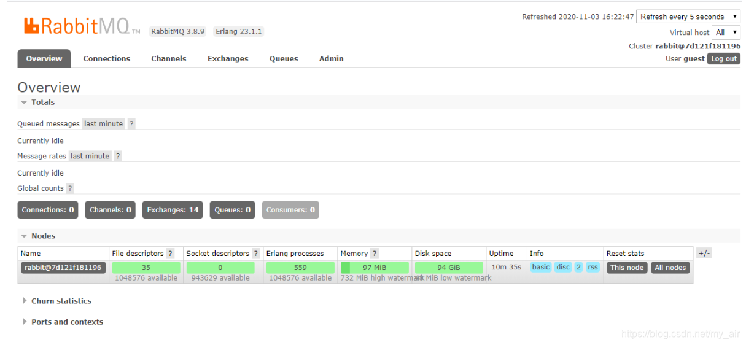Expand Churn statistics section
The height and width of the screenshot is (345, 746).
pyautogui.click(x=57, y=301)
